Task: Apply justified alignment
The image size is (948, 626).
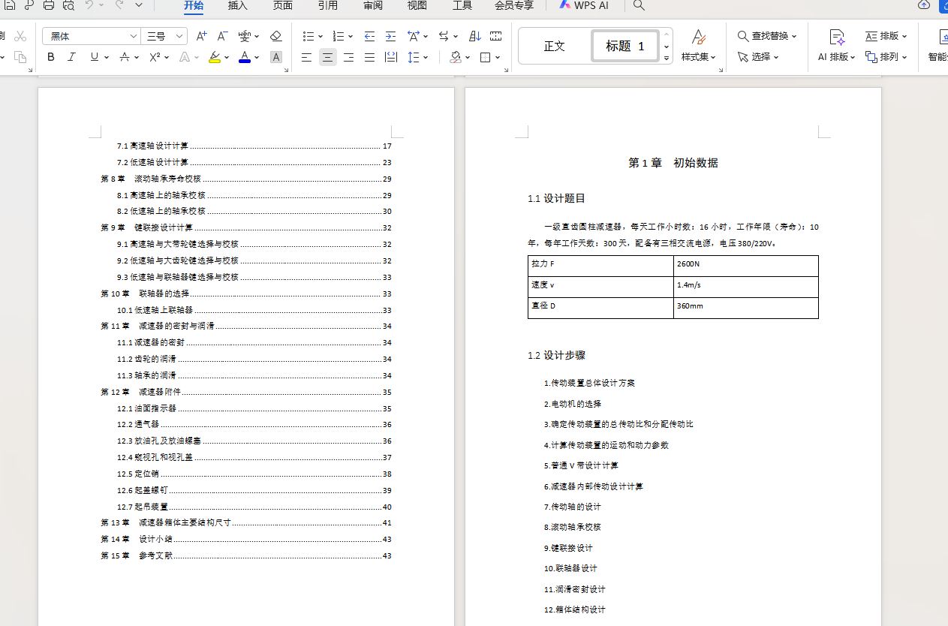Action: [x=369, y=57]
